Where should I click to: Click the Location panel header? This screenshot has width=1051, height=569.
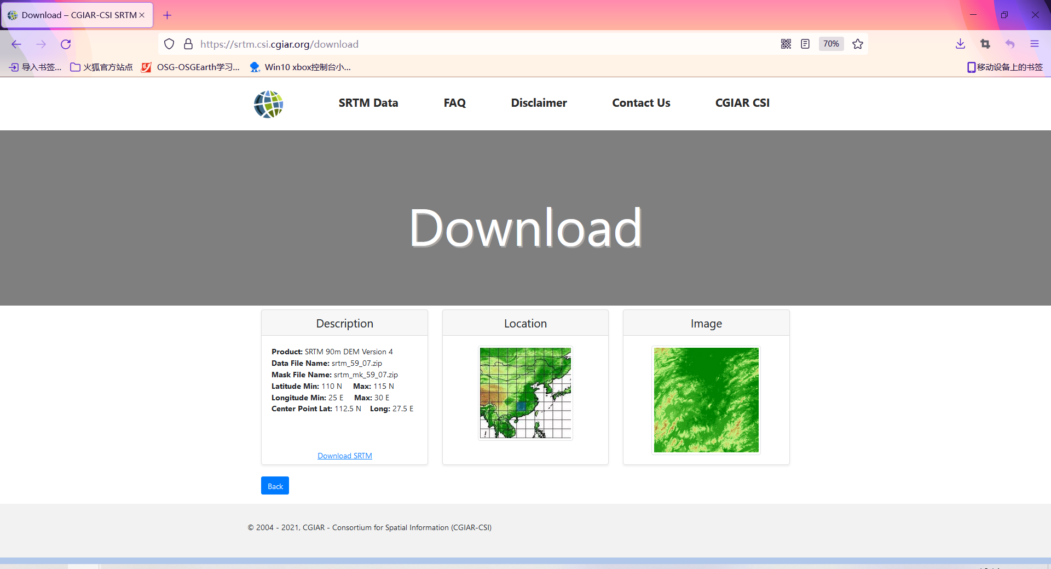click(x=525, y=323)
